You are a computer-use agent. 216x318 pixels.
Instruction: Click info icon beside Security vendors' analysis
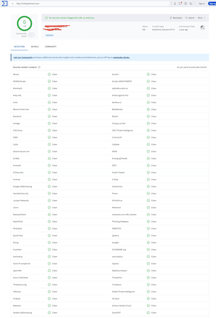39,67
